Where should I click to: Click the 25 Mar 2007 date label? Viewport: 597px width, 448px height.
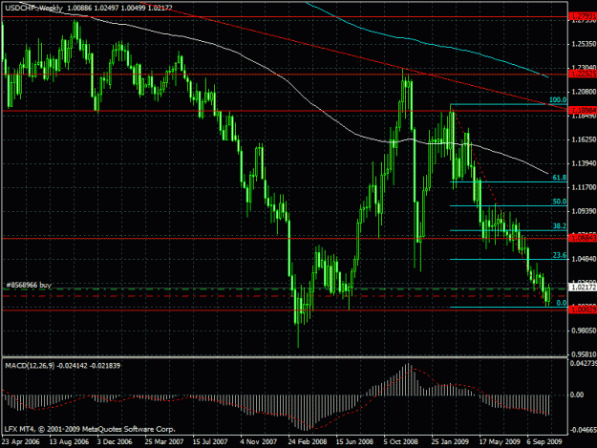[164, 442]
